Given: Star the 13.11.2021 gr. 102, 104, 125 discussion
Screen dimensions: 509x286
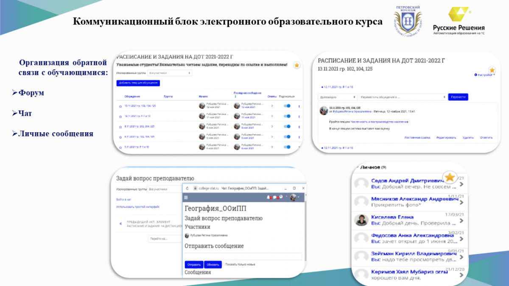Looking at the screenshot, I should [x=120, y=106].
